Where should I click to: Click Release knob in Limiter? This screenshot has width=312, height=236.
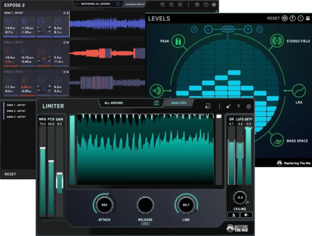point(145,205)
